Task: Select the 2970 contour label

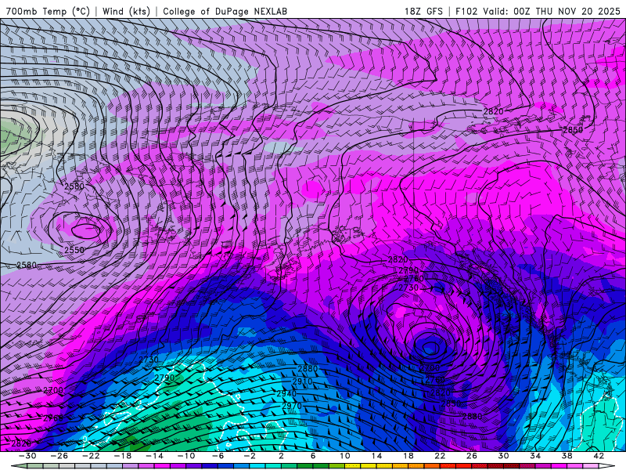Action: pos(292,406)
